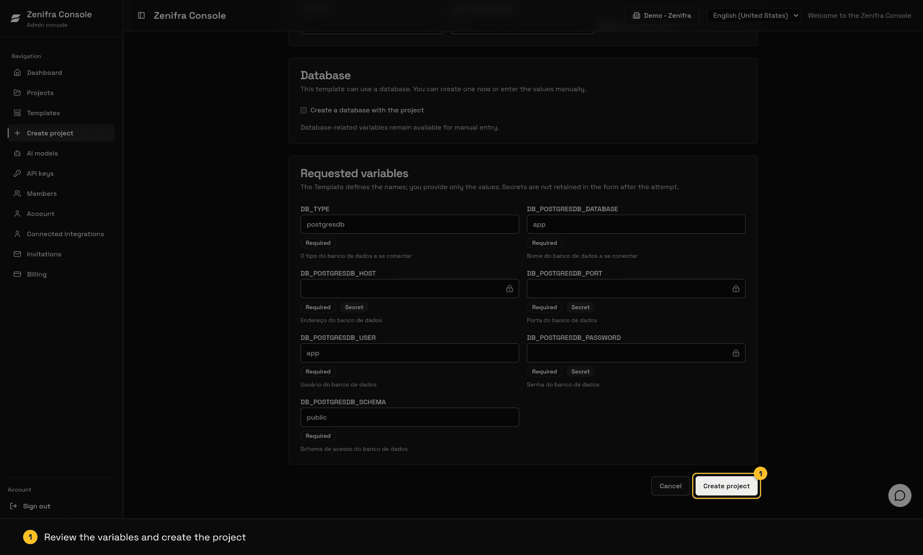Toggle the sidebar panel icon

(x=141, y=15)
